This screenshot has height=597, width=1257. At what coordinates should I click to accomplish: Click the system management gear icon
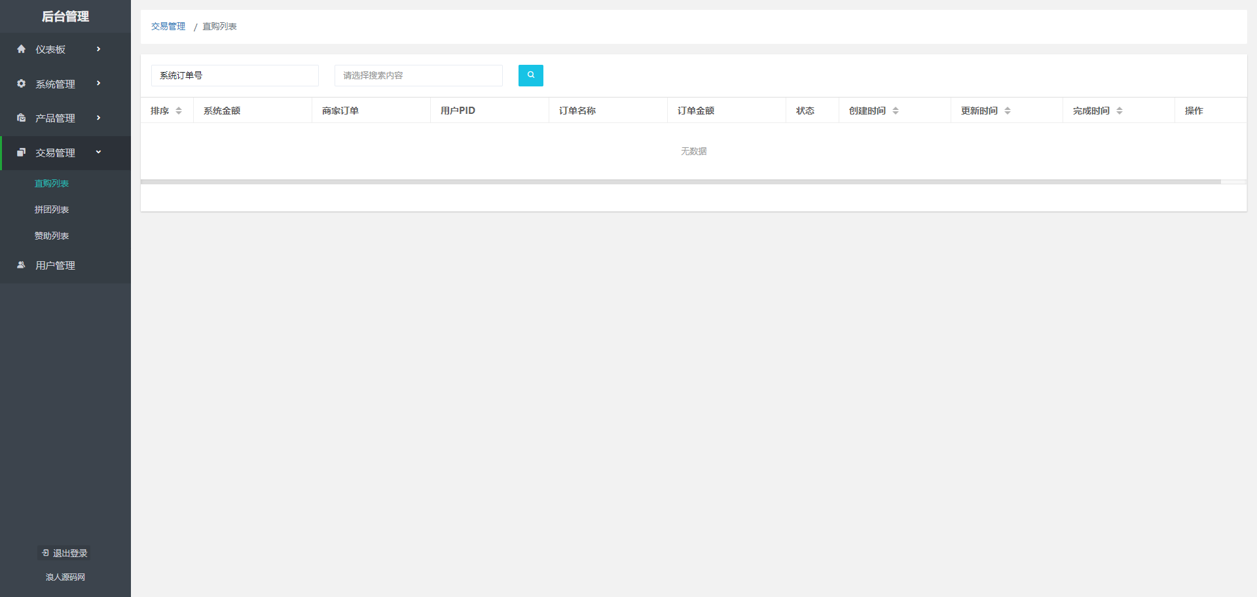pyautogui.click(x=22, y=84)
